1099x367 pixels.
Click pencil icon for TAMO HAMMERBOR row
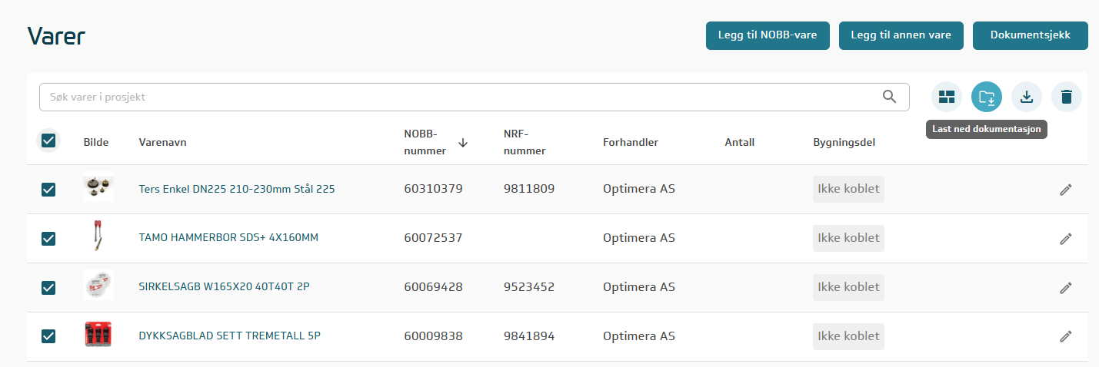pos(1065,239)
